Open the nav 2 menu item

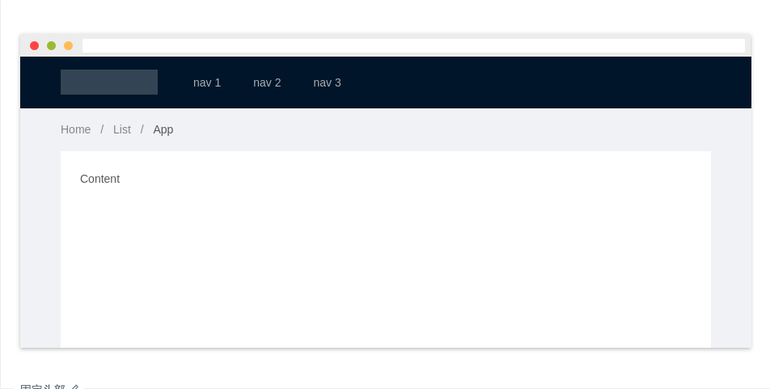pos(267,82)
